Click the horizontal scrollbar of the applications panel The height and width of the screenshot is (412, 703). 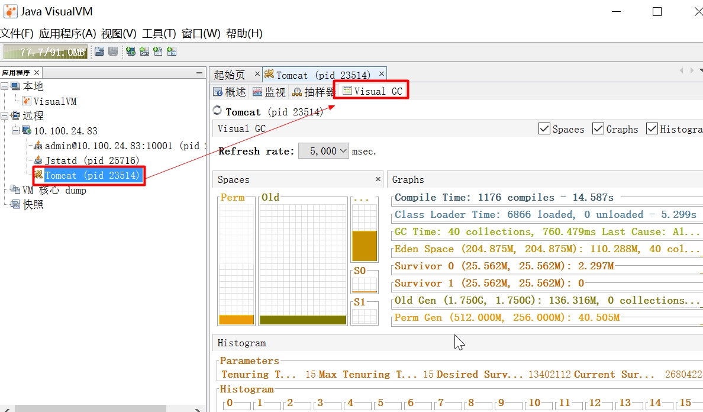coord(91,408)
